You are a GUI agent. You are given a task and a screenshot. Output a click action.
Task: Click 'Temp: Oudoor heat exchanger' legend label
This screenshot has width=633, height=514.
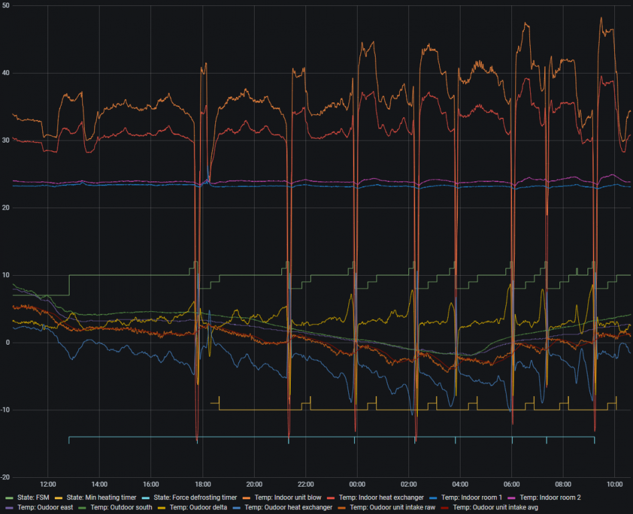coord(288,508)
